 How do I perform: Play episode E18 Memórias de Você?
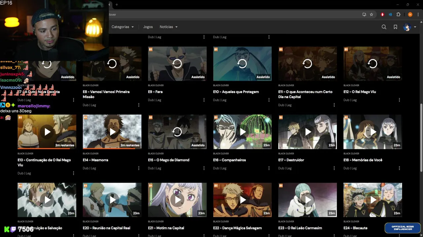[x=372, y=132]
